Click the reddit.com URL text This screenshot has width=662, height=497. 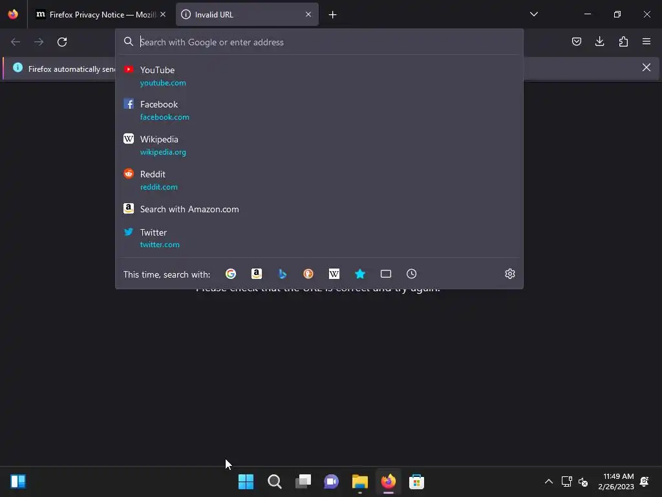[x=159, y=187]
